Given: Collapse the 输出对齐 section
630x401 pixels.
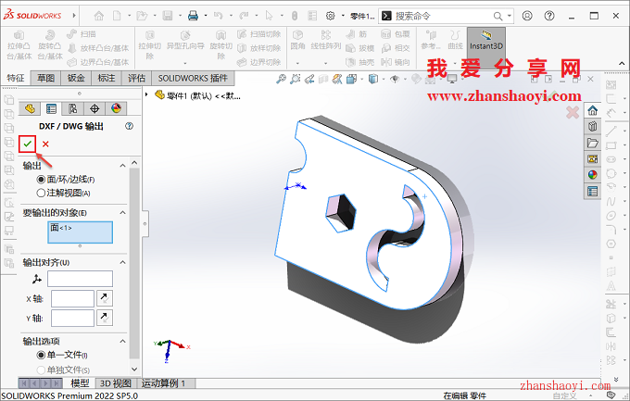Looking at the screenshot, I should (122, 262).
